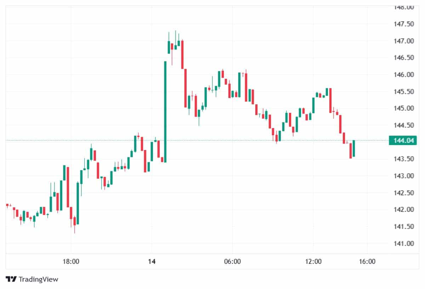Select the 18:00 time axis label

pos(71,262)
